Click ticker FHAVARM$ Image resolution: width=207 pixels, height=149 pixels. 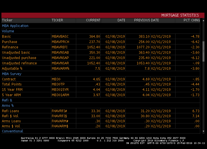(60, 126)
